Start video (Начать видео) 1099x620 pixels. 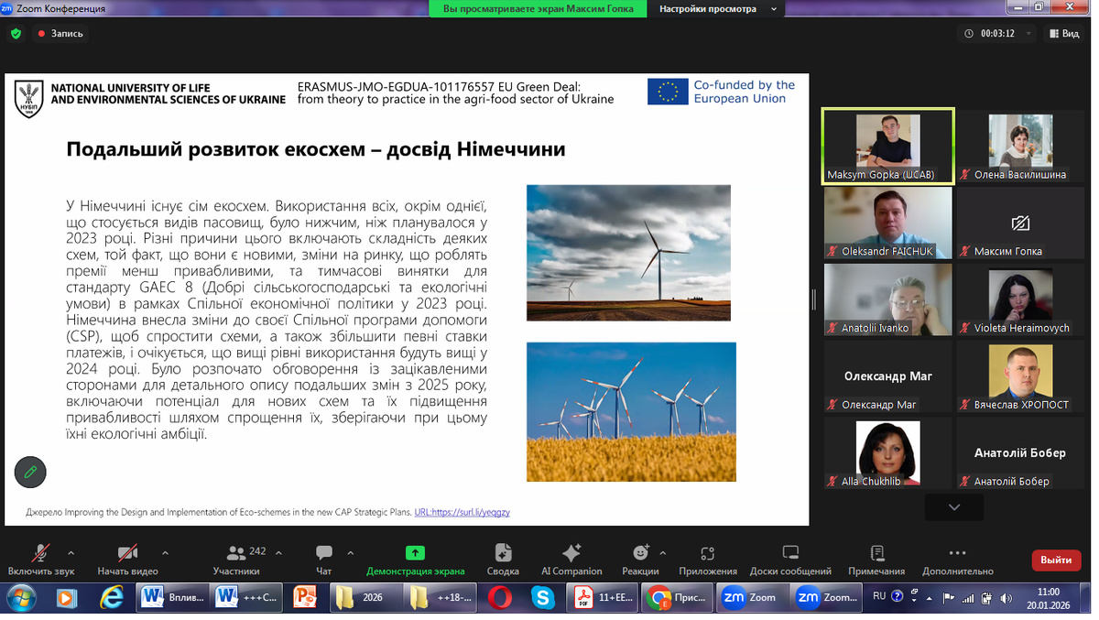click(127, 553)
